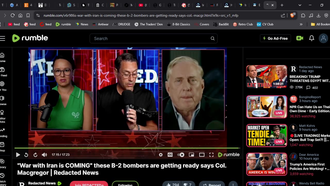
Task: Open the hamburger menu next to Rumble logo
Action: (x=3, y=38)
